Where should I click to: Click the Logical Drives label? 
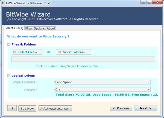23,76
